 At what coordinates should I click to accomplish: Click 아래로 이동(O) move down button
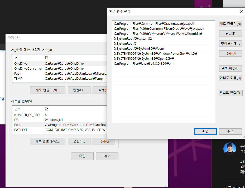tap(230, 78)
